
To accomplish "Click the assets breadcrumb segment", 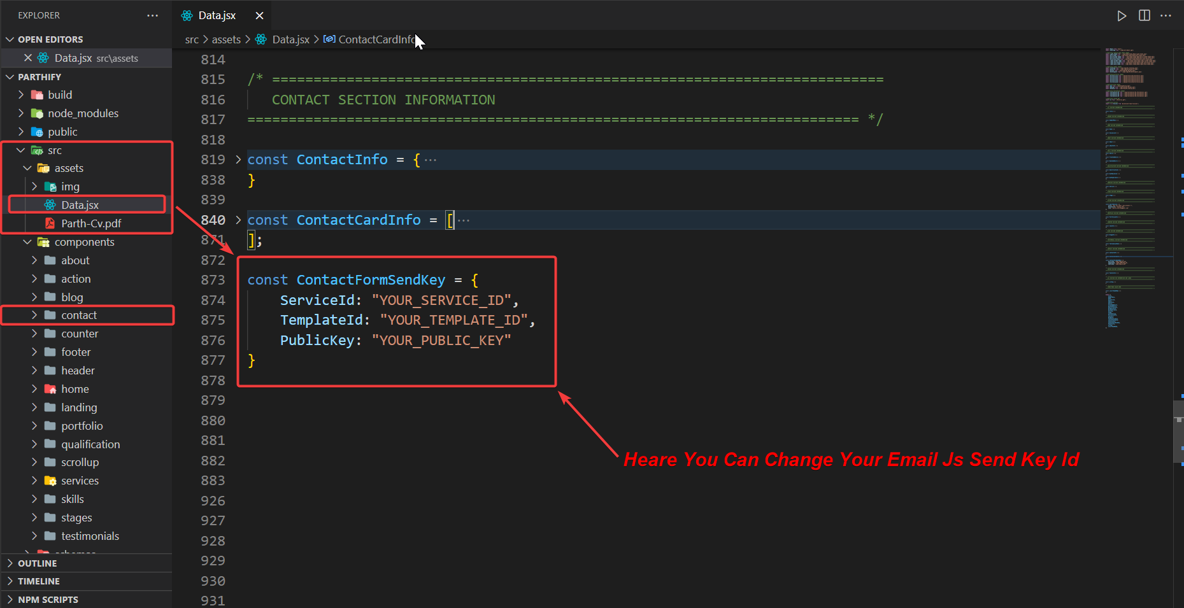I will point(226,39).
